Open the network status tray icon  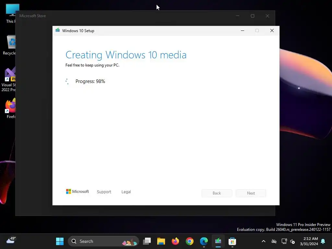(284, 241)
